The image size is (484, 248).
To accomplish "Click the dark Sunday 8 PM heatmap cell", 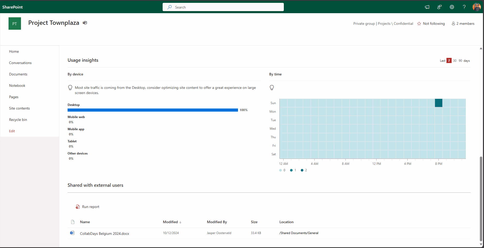I will 439,103.
